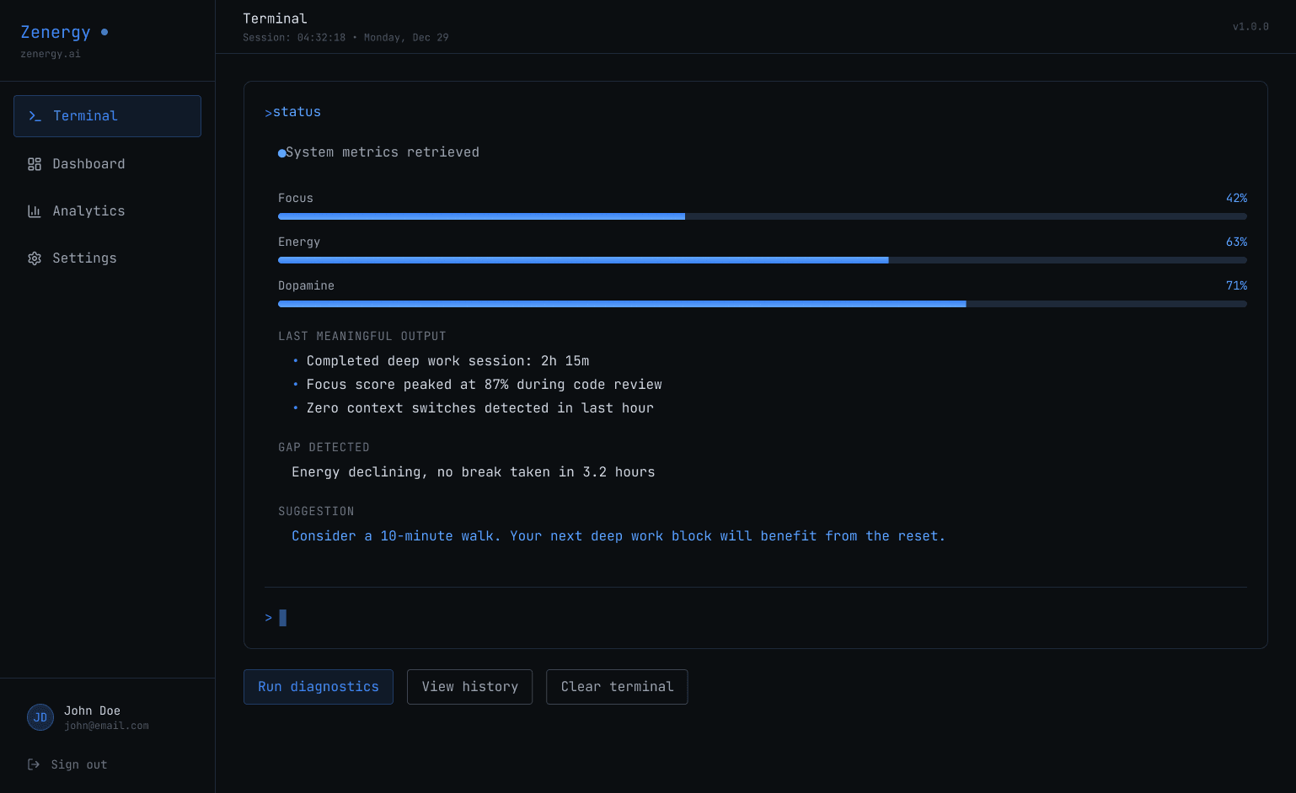This screenshot has height=793, width=1296.
Task: Open Analytics via the bar-chart icon
Action: tap(35, 210)
